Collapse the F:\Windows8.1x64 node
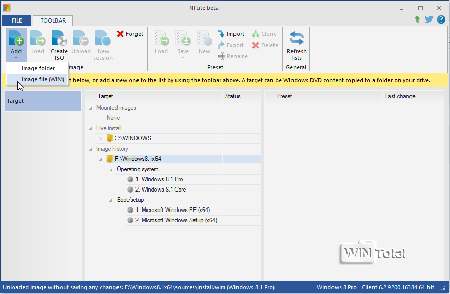This screenshot has height=294, width=450. coord(101,159)
